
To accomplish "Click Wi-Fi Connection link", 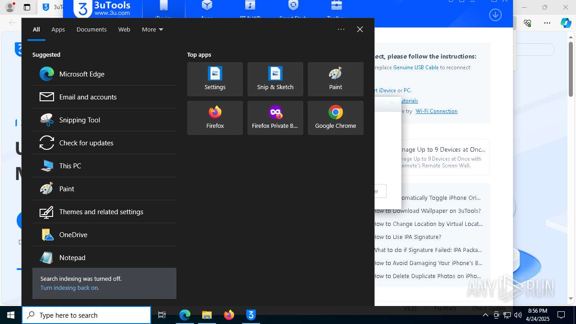I will tap(436, 111).
